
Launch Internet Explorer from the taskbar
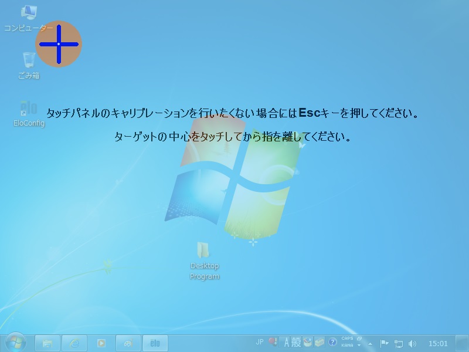tap(74, 343)
